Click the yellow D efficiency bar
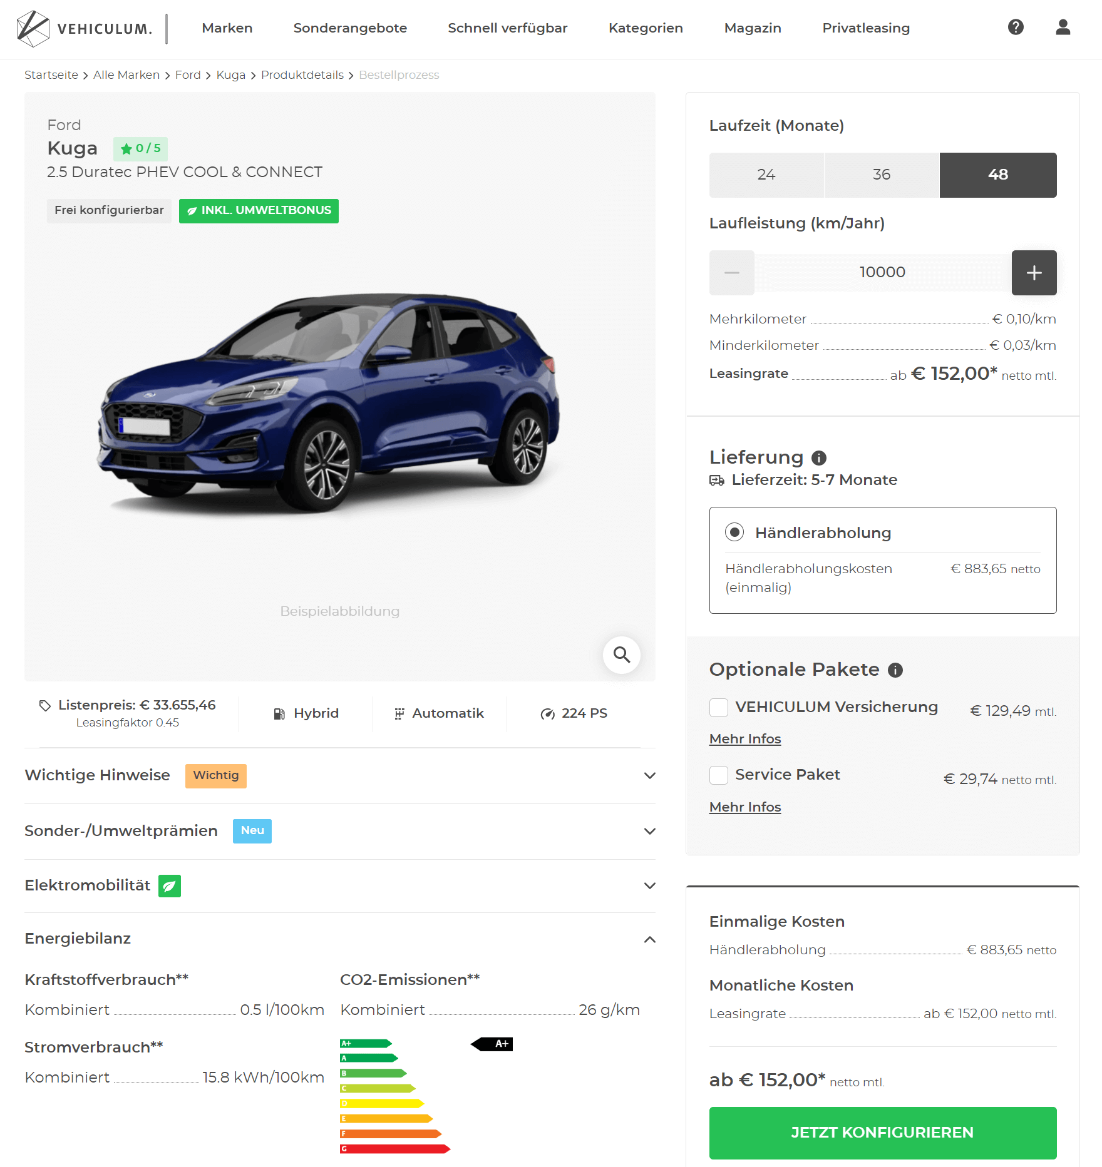The image size is (1102, 1167). point(382,1104)
